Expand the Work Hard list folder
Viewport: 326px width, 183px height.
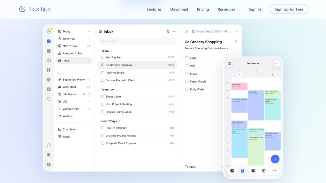click(57, 87)
